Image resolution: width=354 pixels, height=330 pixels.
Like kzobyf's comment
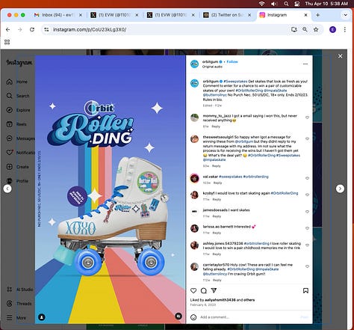coord(307,195)
